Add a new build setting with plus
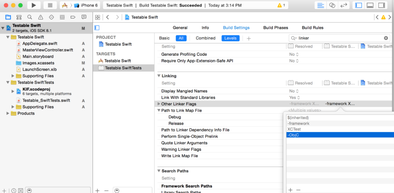Image resolution: width=394 pixels, height=193 pixels. click(249, 38)
